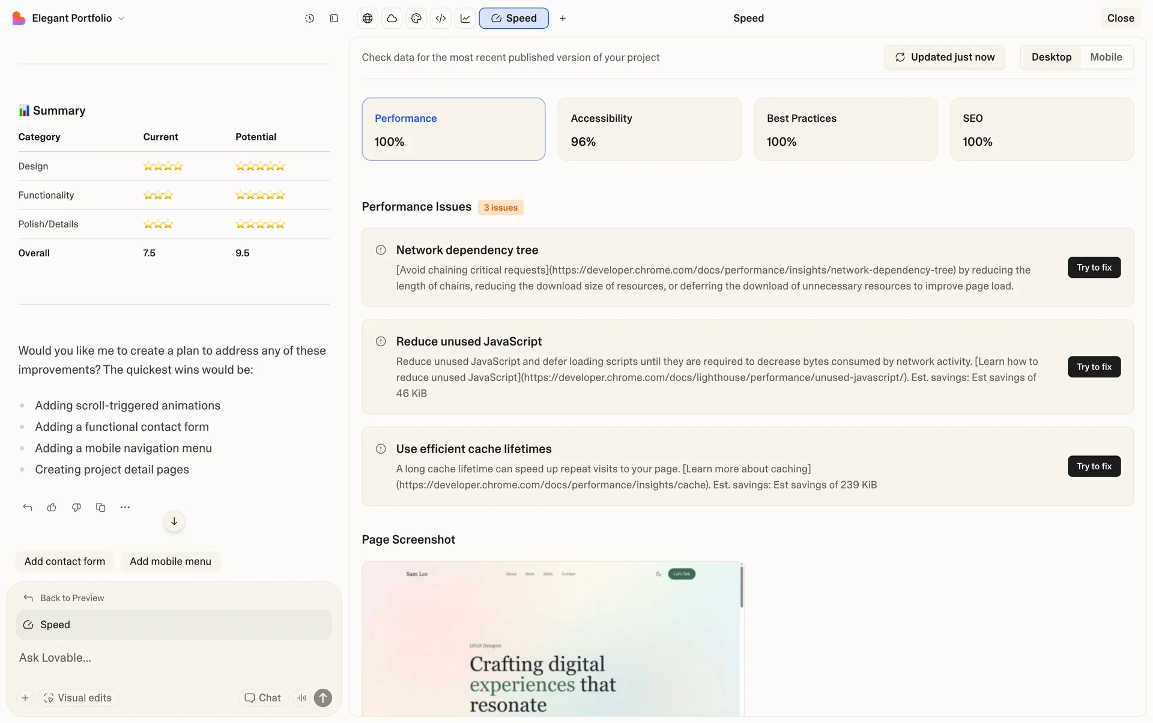The width and height of the screenshot is (1153, 723).
Task: Toggle the sidebar panel icon
Action: pos(334,19)
